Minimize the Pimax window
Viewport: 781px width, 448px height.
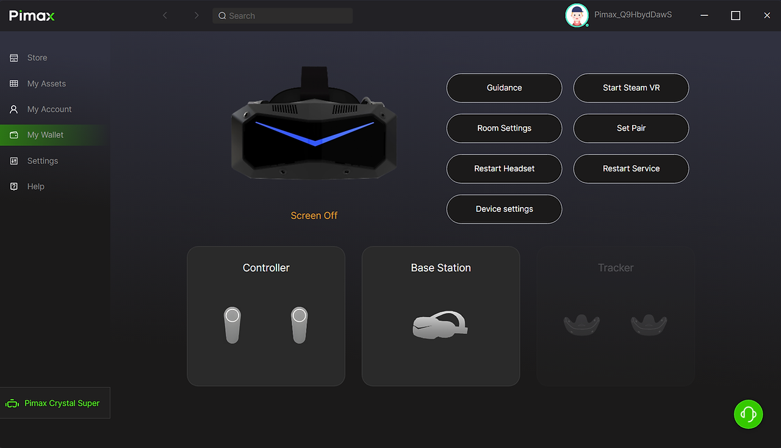point(705,16)
